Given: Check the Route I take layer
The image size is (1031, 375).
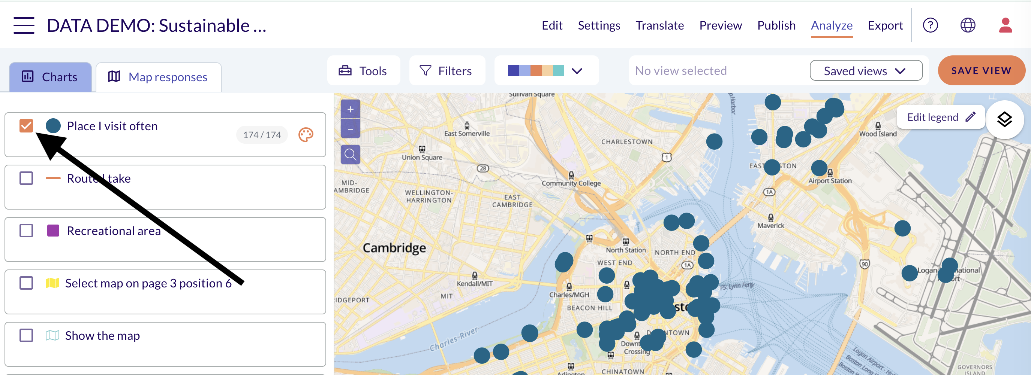Looking at the screenshot, I should click(26, 178).
